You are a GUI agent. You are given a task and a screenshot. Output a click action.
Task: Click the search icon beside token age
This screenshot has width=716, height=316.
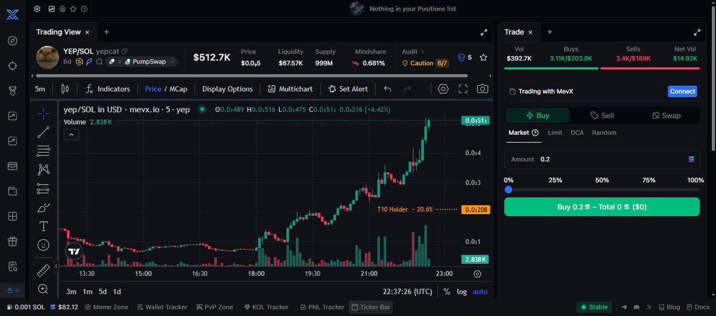pos(99,61)
